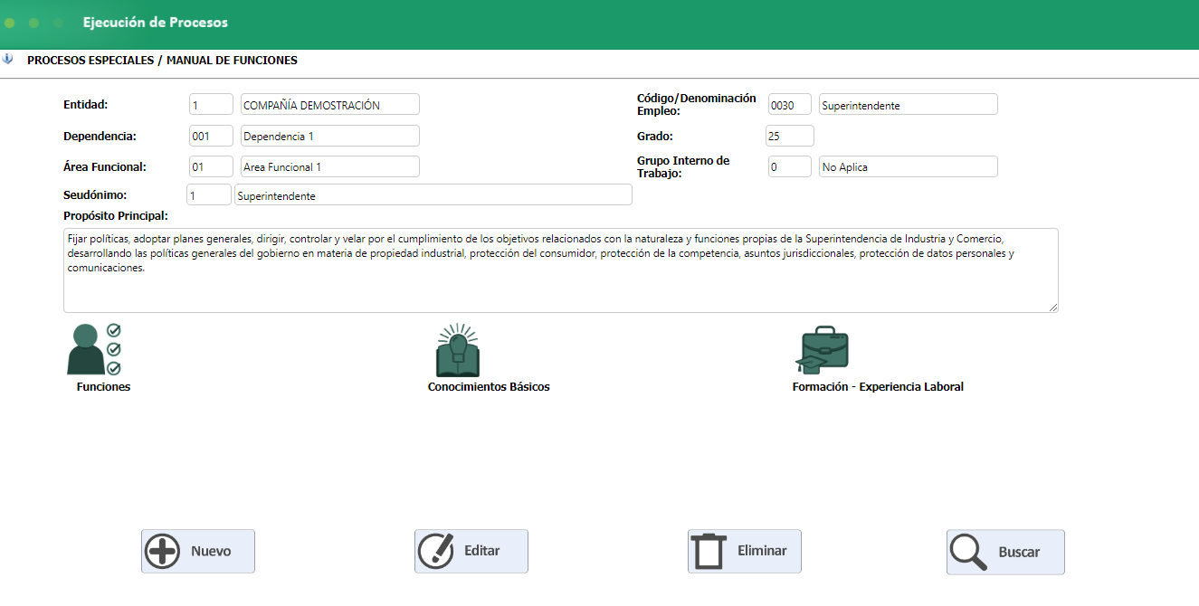Click the Propósito Principal: label
Screen dimensions: 1199x606
click(x=117, y=215)
